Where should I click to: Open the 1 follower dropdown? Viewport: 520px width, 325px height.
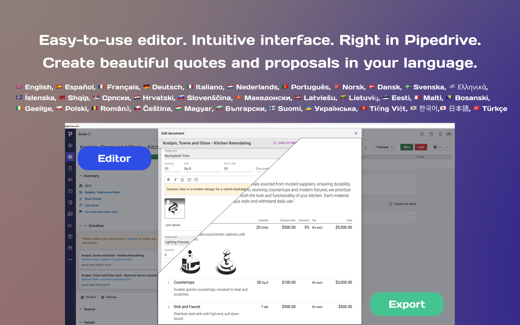384,147
